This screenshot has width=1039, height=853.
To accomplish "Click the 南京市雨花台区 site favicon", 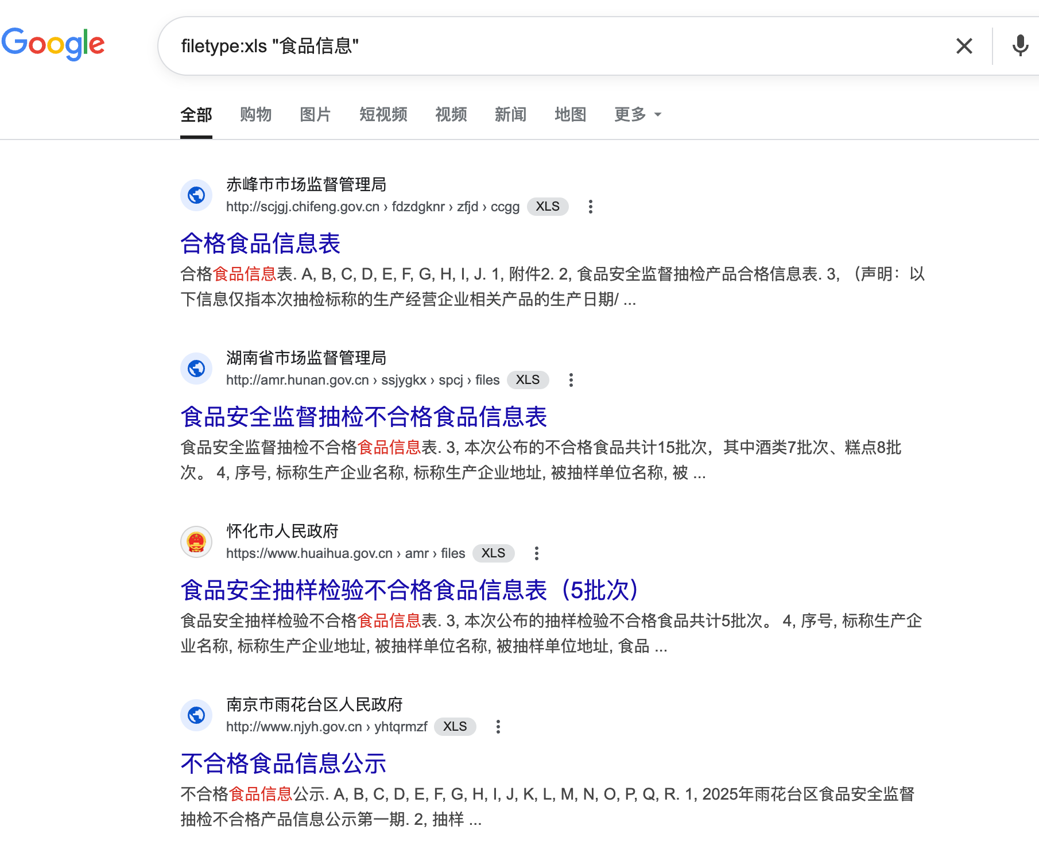I will pyautogui.click(x=196, y=715).
